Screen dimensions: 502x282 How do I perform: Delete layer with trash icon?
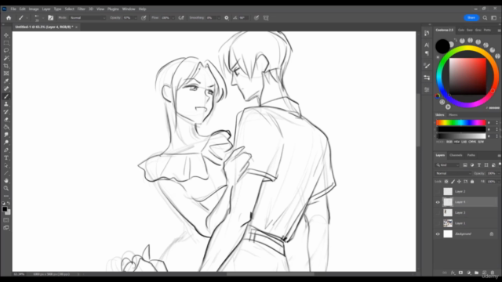click(493, 273)
